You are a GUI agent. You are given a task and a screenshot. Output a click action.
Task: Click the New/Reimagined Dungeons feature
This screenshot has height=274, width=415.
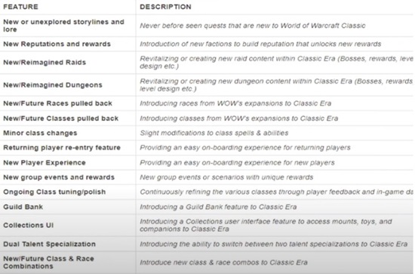coord(53,85)
